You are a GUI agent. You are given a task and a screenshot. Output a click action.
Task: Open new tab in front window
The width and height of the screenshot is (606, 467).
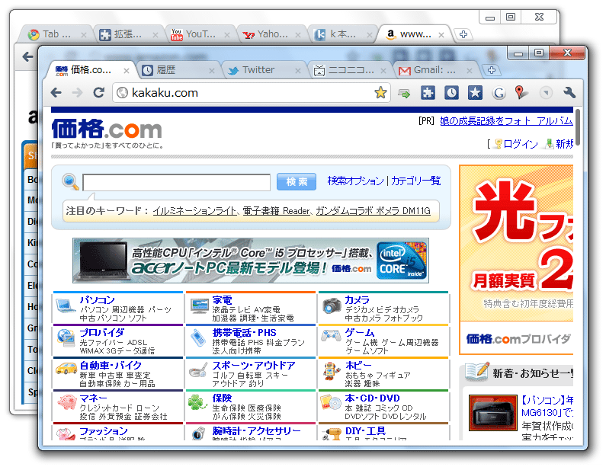tap(491, 70)
